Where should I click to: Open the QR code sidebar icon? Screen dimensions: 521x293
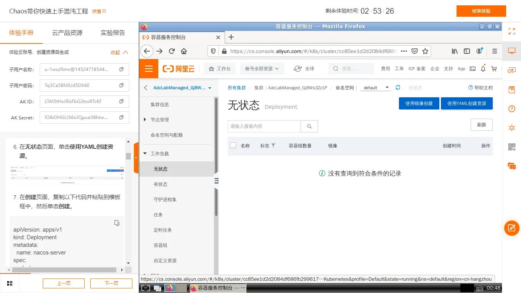tap(512, 147)
